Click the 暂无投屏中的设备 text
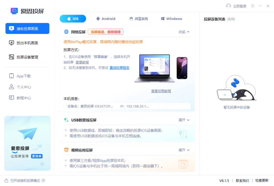This screenshot has width=274, height=186. pyautogui.click(x=237, y=107)
